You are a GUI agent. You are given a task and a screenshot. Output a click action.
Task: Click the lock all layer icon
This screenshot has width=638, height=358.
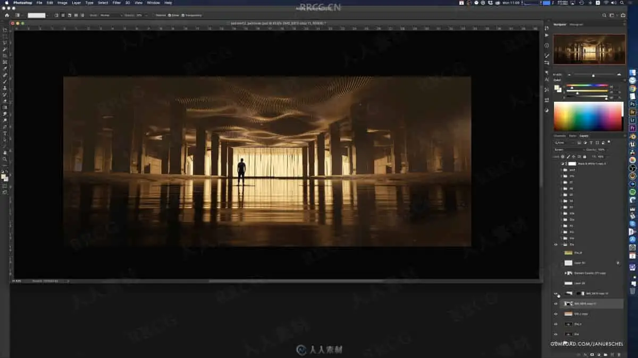click(x=584, y=156)
